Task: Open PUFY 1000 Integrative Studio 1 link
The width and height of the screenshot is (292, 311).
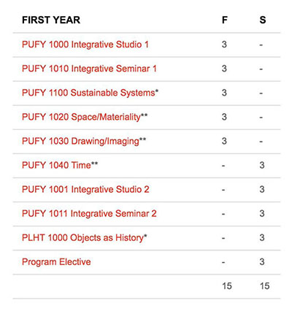Action: point(85,45)
